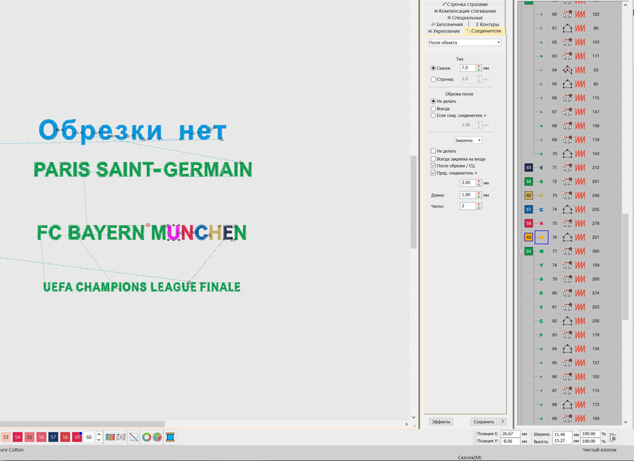Switch to the Соединители tab
Viewport: 634px width, 461px height.
pyautogui.click(x=484, y=31)
